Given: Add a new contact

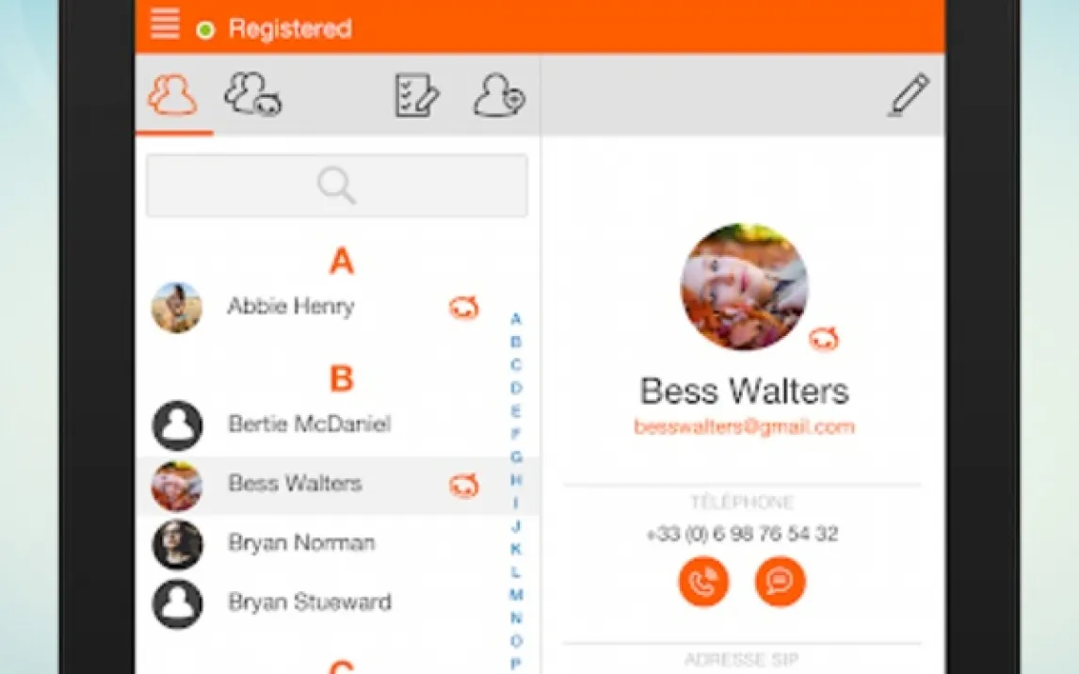Looking at the screenshot, I should coord(498,95).
